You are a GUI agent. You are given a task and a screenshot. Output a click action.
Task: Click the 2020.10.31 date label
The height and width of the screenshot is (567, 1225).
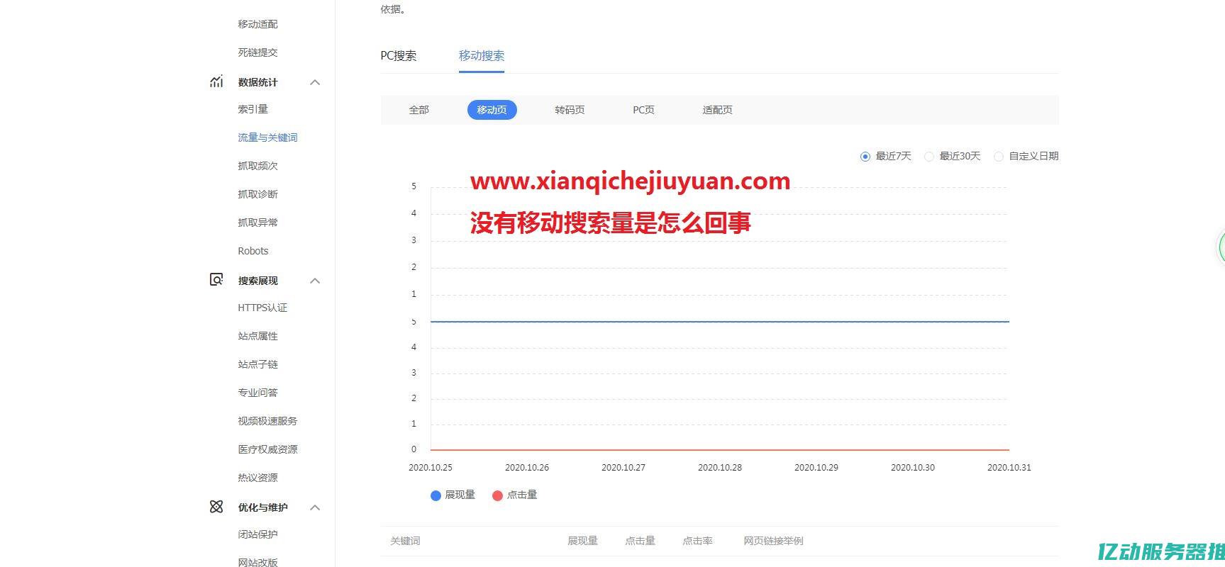[x=1009, y=468]
